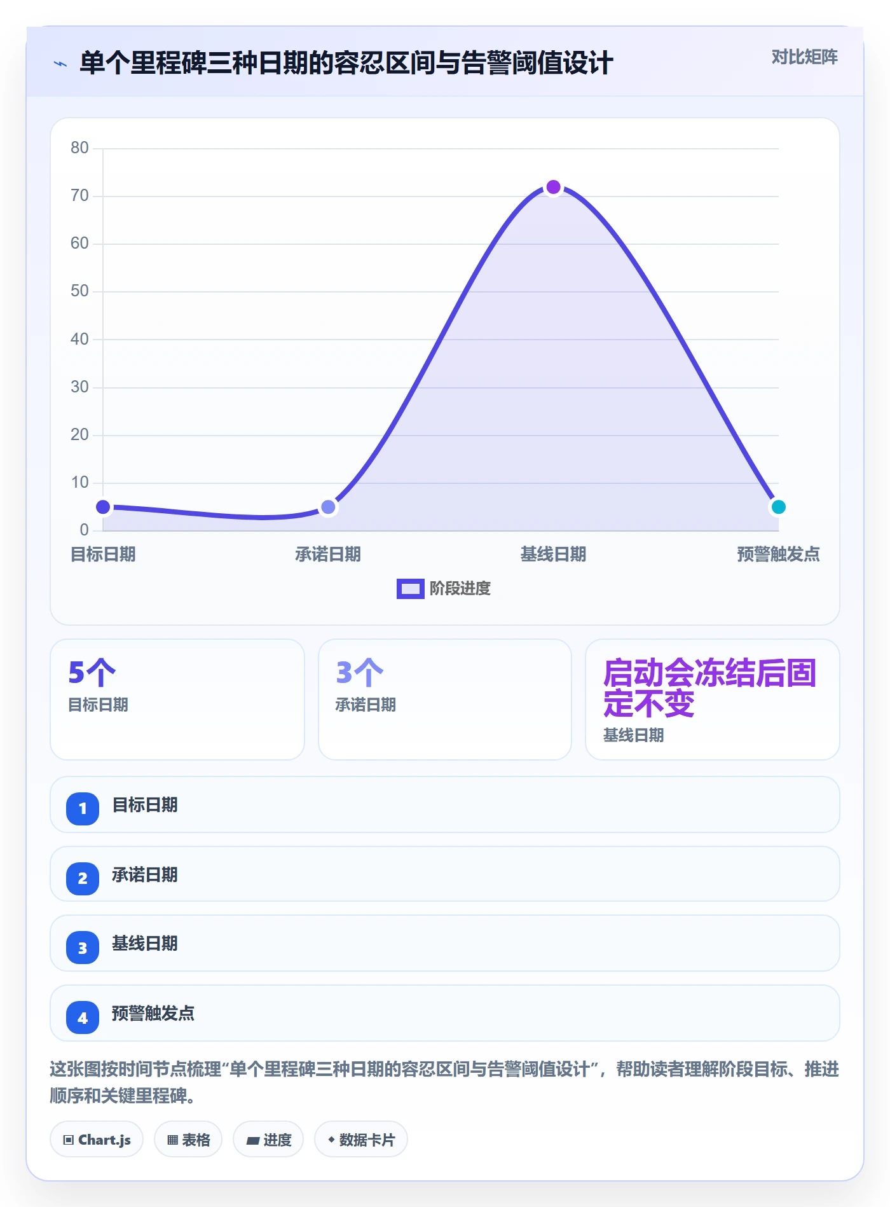Click the 表格 tag chip
890x1207 pixels.
tap(188, 1139)
